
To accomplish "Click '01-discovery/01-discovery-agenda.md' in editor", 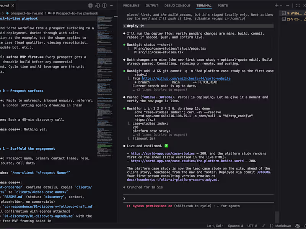I will point(39,216).
